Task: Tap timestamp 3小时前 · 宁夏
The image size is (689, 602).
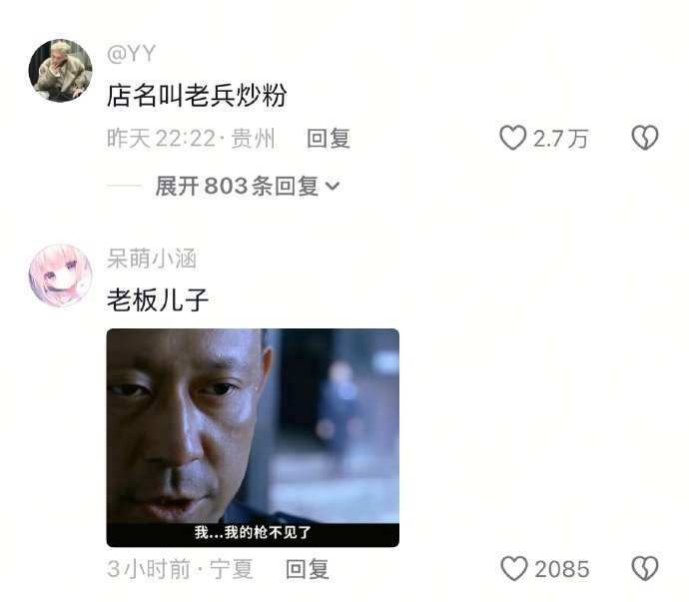Action: coord(180,569)
